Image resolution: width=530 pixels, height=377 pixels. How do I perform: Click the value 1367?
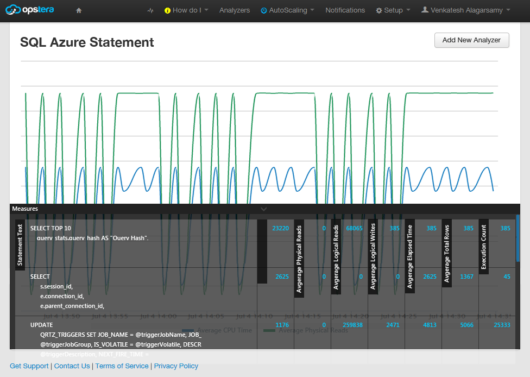[467, 277]
